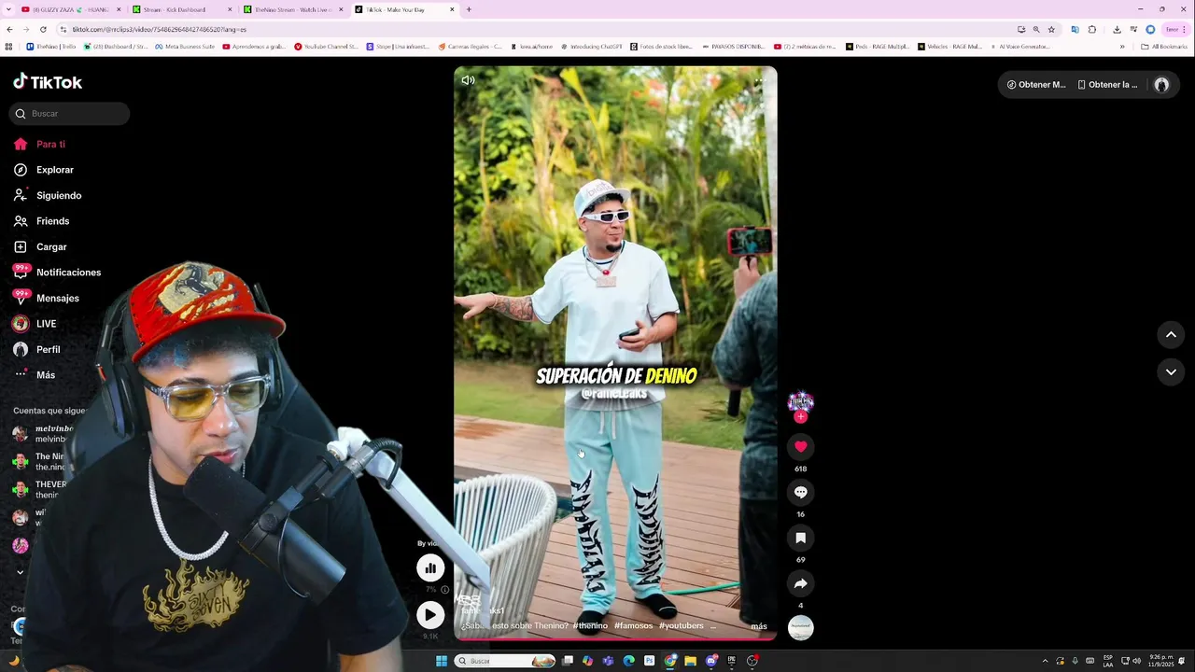Open the #thenino hashtag link
Screen dimensions: 1195x672
click(x=590, y=625)
